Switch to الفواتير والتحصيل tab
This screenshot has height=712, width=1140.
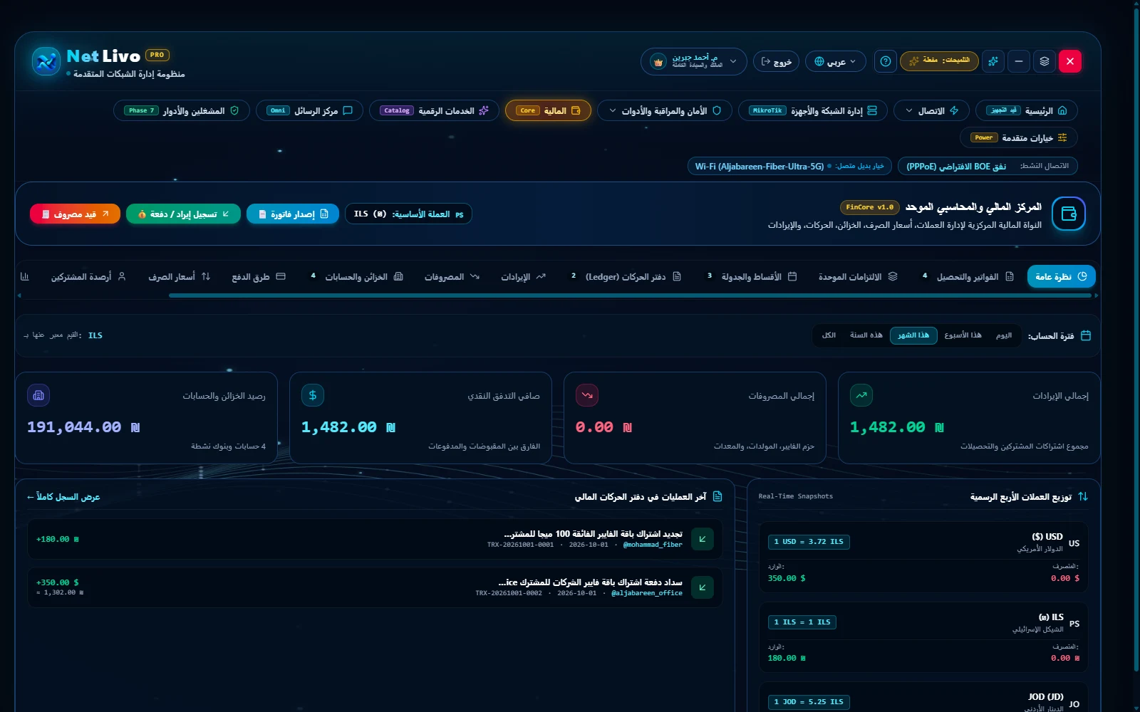pos(968,276)
